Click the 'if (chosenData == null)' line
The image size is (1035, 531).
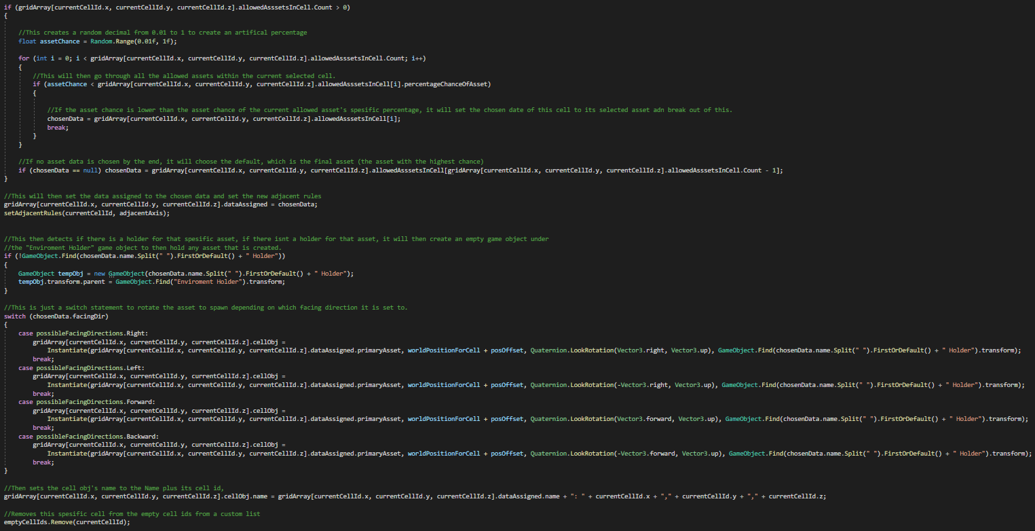(x=400, y=170)
